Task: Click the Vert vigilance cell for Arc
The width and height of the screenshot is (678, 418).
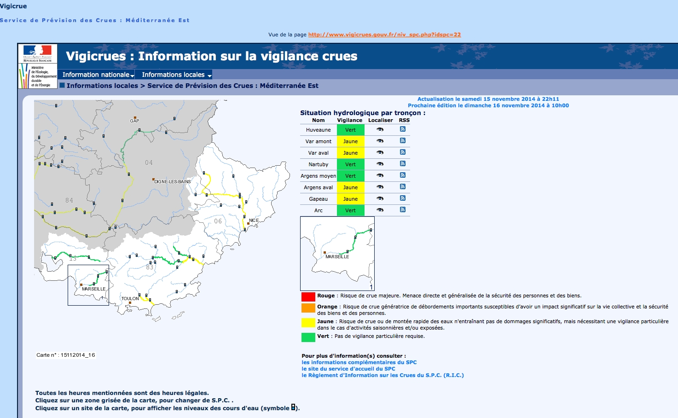Action: coord(350,210)
